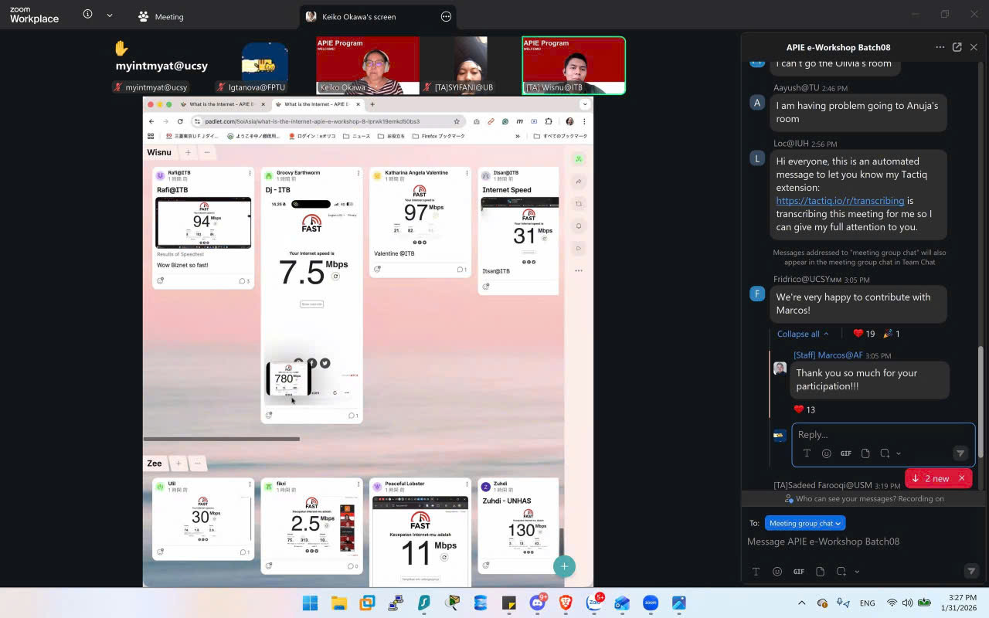The image size is (989, 618).
Task: Open text formatting in main message toolbar
Action: (x=756, y=572)
